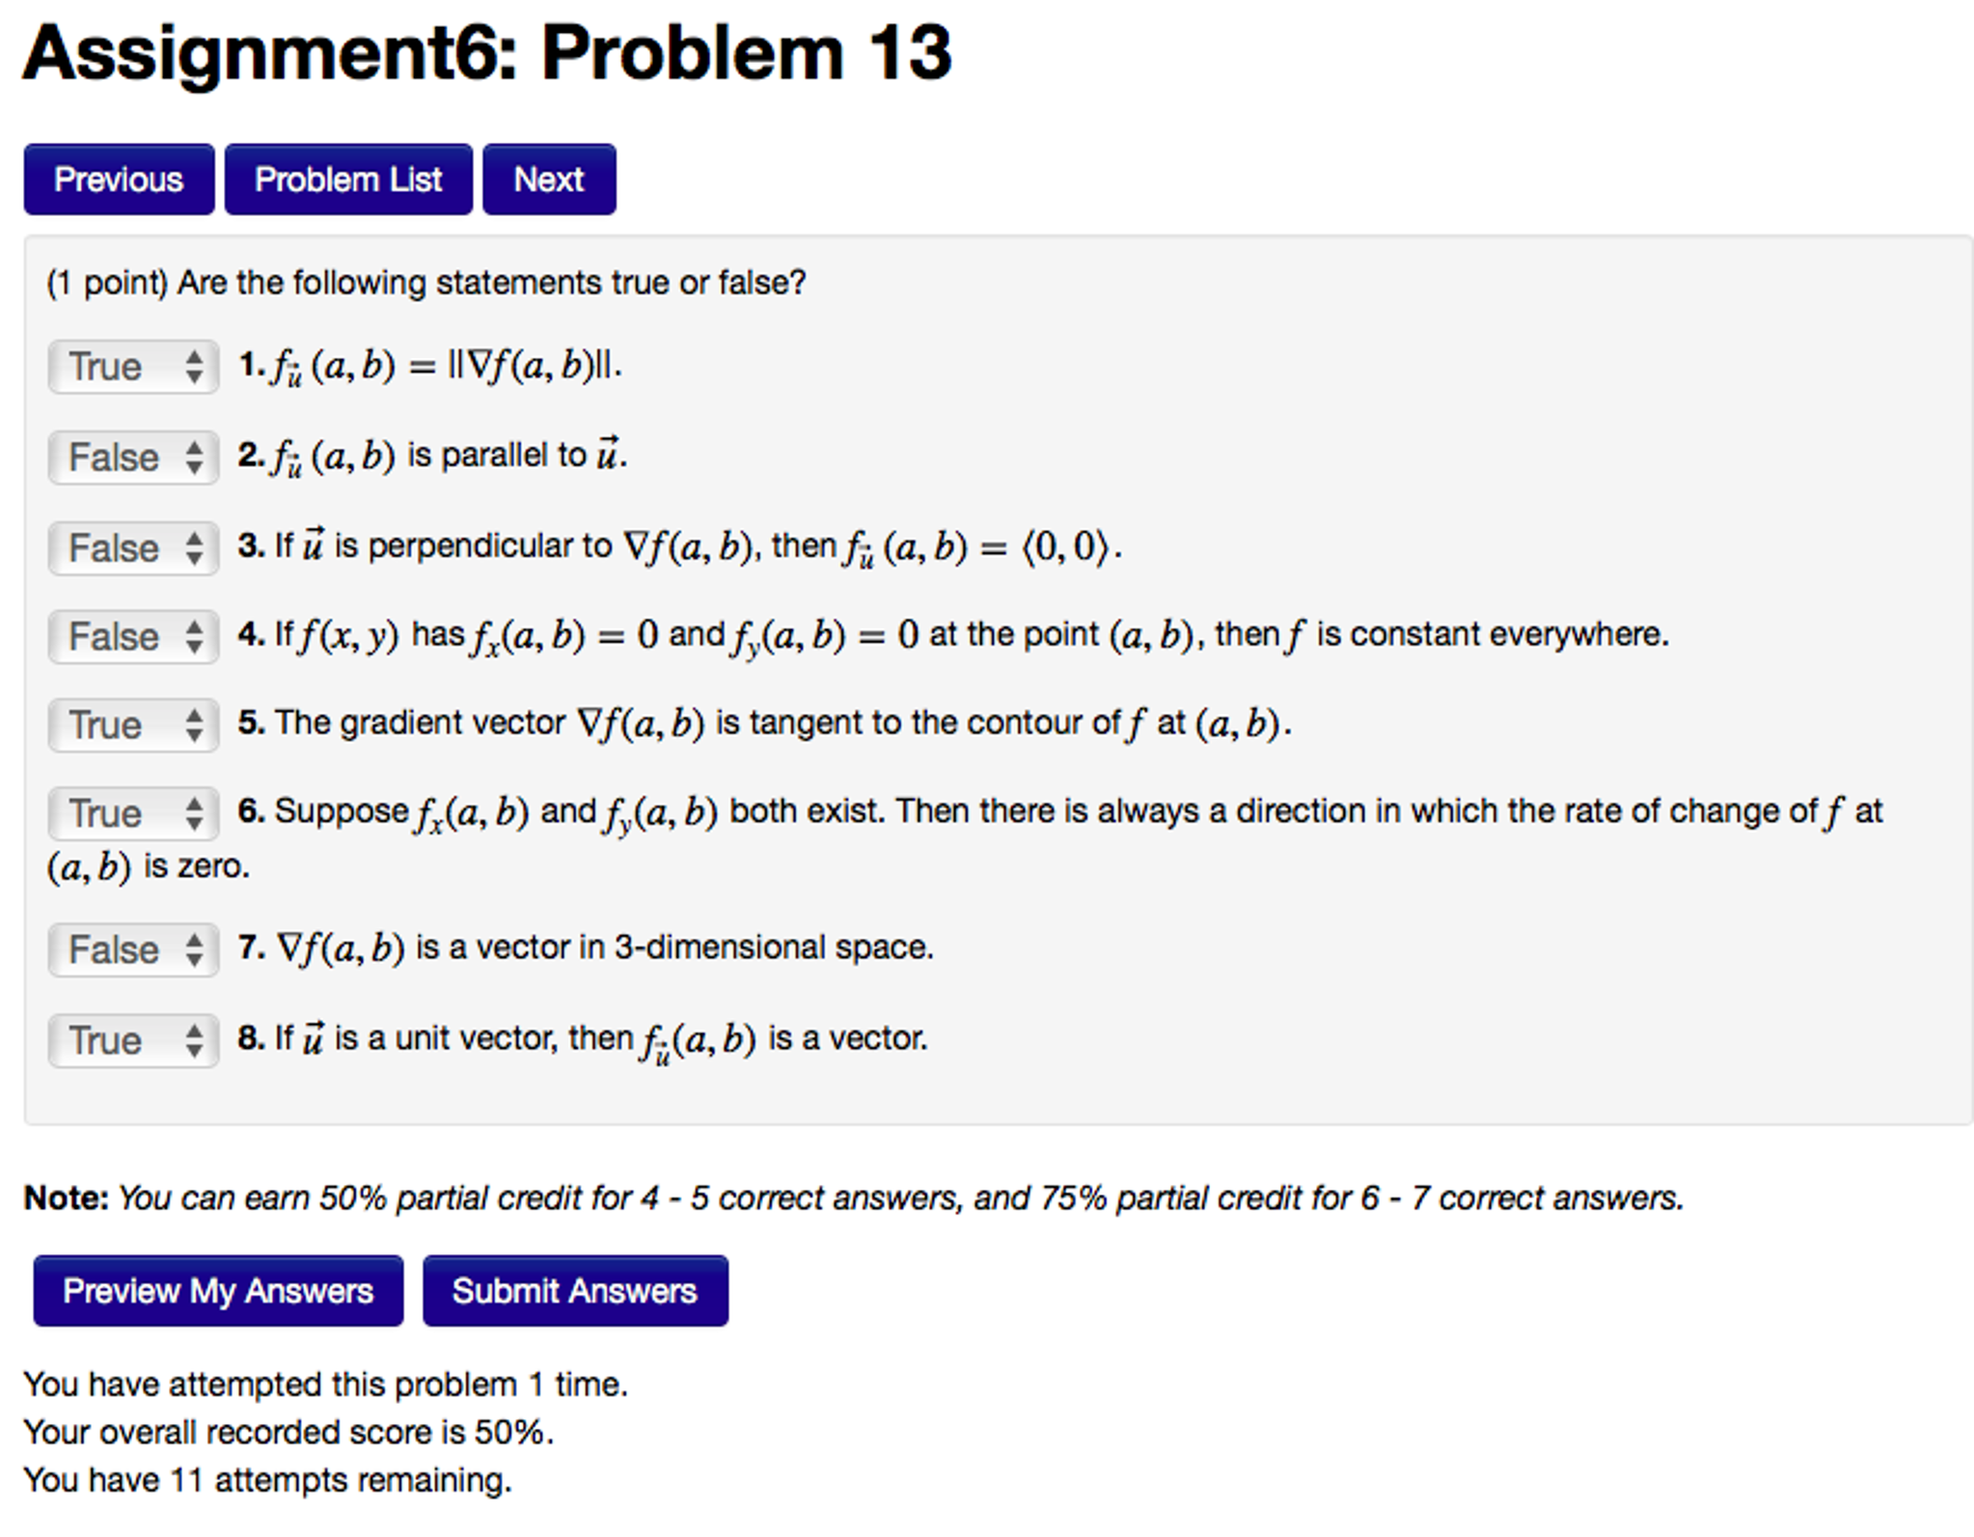Screen dimensions: 1974x1537
Task: Select False option for statement 6
Action: coord(119,811)
